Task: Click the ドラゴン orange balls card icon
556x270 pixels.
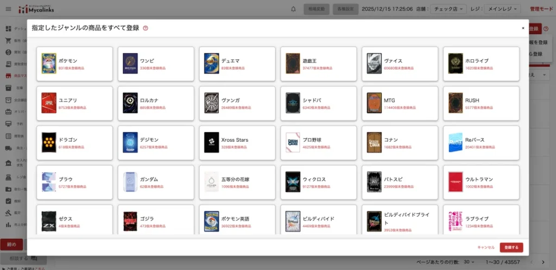Action: (49, 142)
